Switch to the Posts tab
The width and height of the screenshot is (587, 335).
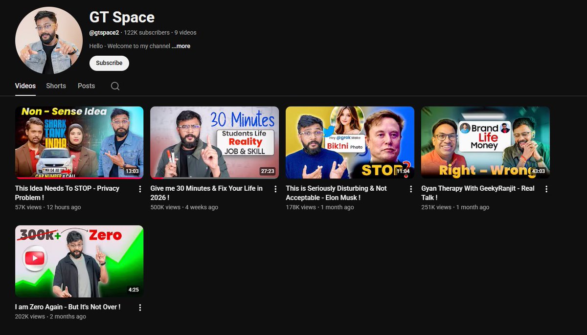click(x=86, y=86)
